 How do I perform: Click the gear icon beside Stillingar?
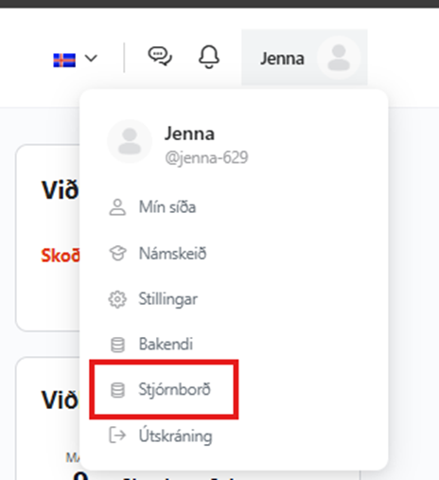(117, 299)
